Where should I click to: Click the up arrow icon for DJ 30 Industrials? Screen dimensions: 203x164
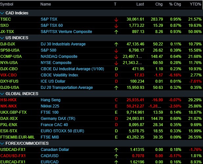pos(116,44)
